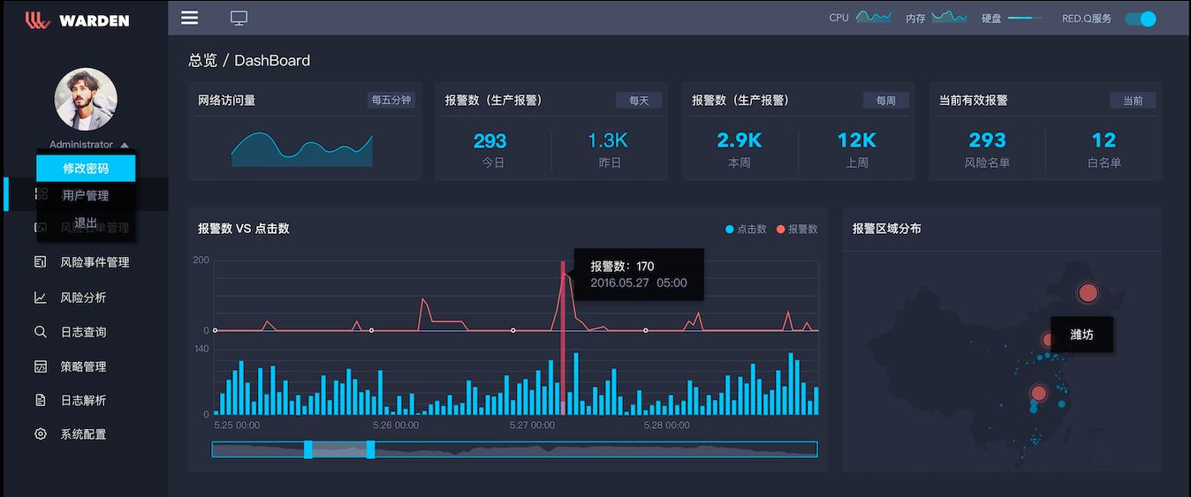The image size is (1191, 497).
Task: Click the Administrator avatar photo
Action: 86,99
